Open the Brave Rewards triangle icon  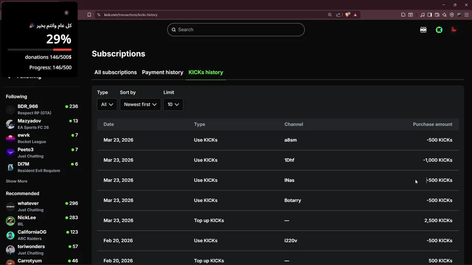coord(355,15)
